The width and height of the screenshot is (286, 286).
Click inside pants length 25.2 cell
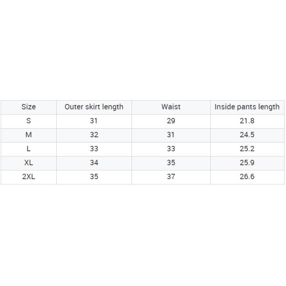pyautogui.click(x=247, y=149)
